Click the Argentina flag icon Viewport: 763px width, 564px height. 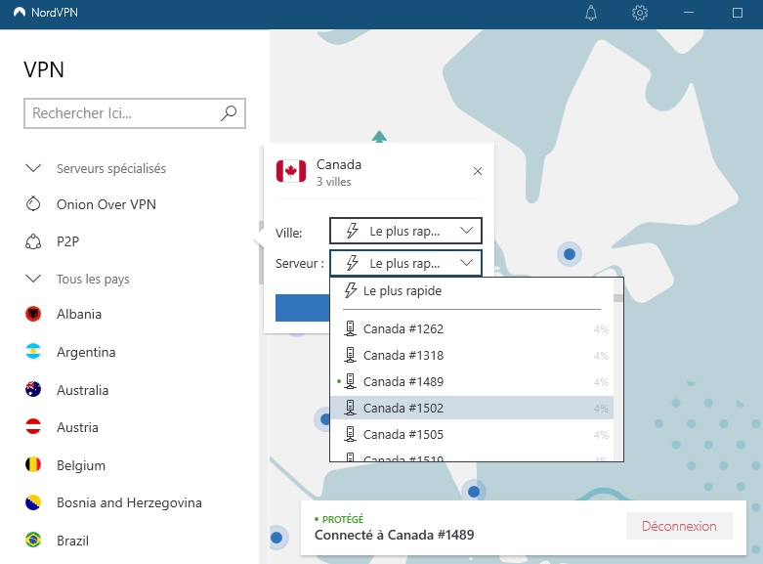(33, 351)
